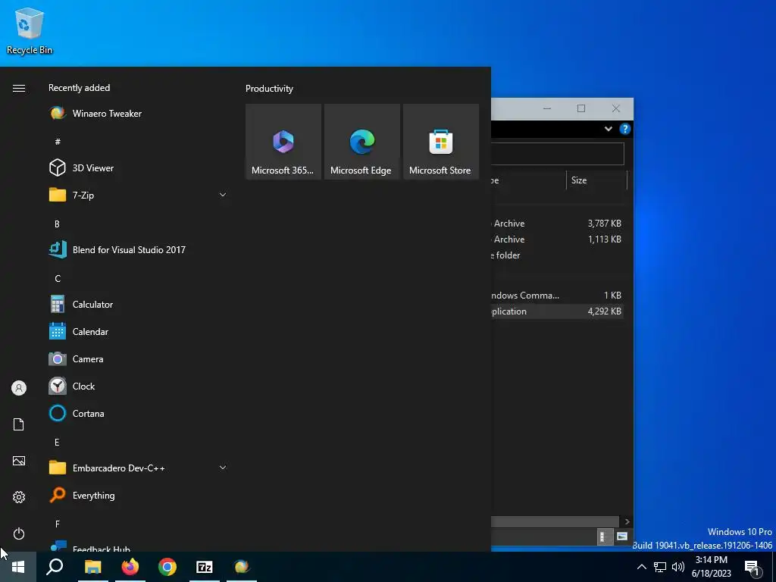Viewport: 776px width, 582px height.
Task: Click the Start button on taskbar
Action: point(18,567)
